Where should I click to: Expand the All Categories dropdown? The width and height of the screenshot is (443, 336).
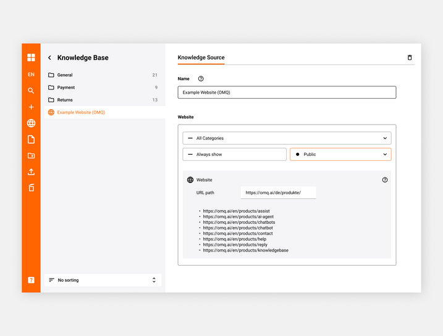(287, 138)
